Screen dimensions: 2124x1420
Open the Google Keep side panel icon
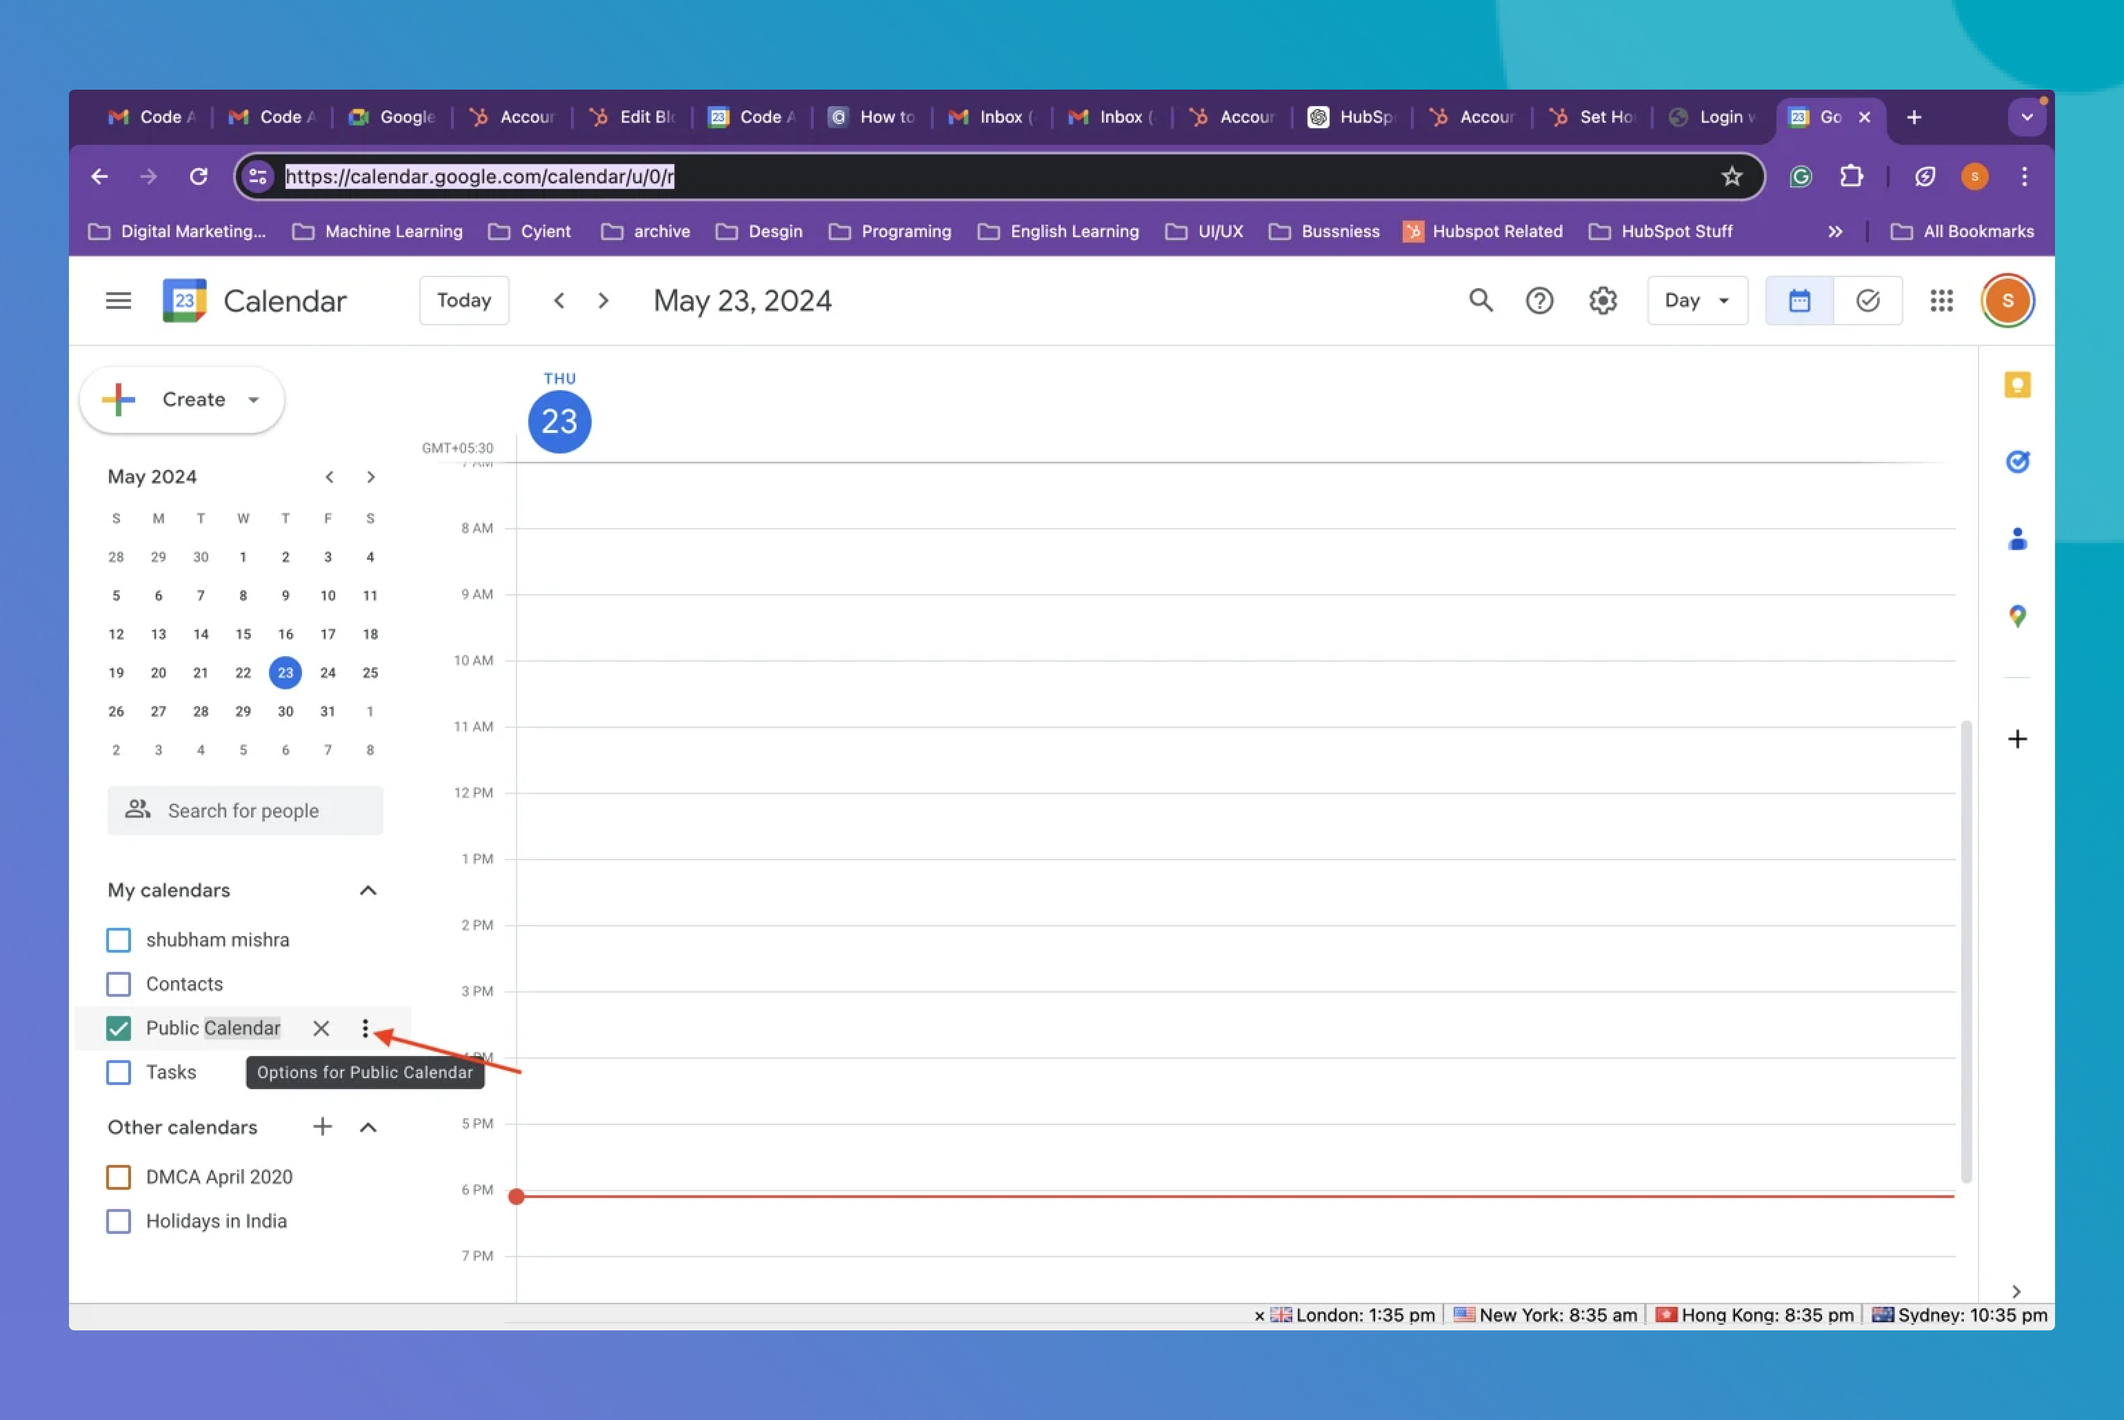point(2016,385)
